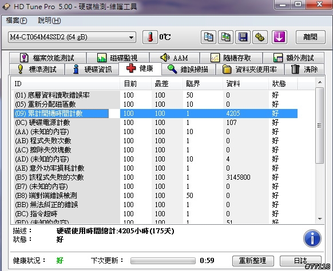The image size is (333, 271).
Task: Select the (01) 底層資料讀取錯誤率 row
Action: click(156, 95)
